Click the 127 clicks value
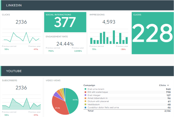Screen dimensions: 174x117 tap(168, 95)
